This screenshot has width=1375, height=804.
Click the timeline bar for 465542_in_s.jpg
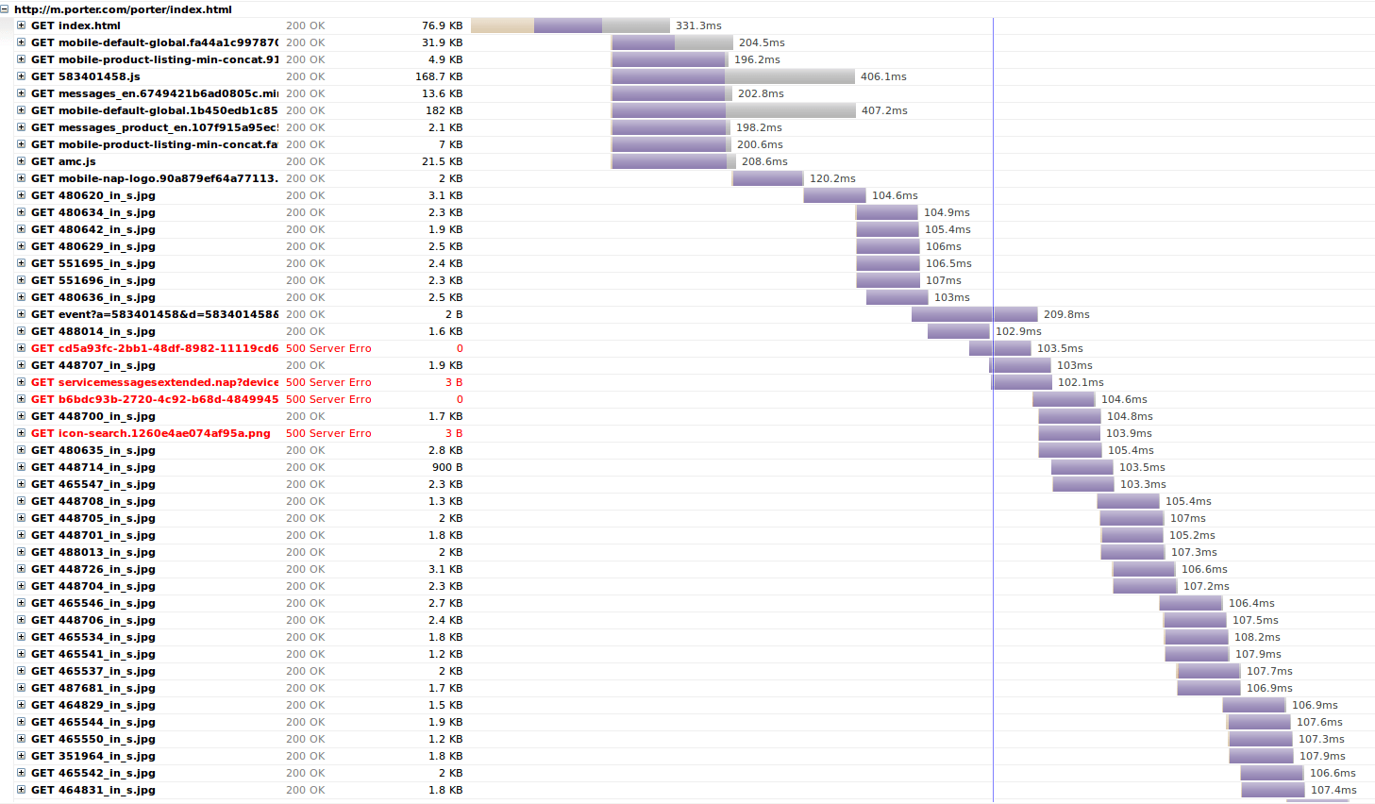[1272, 773]
